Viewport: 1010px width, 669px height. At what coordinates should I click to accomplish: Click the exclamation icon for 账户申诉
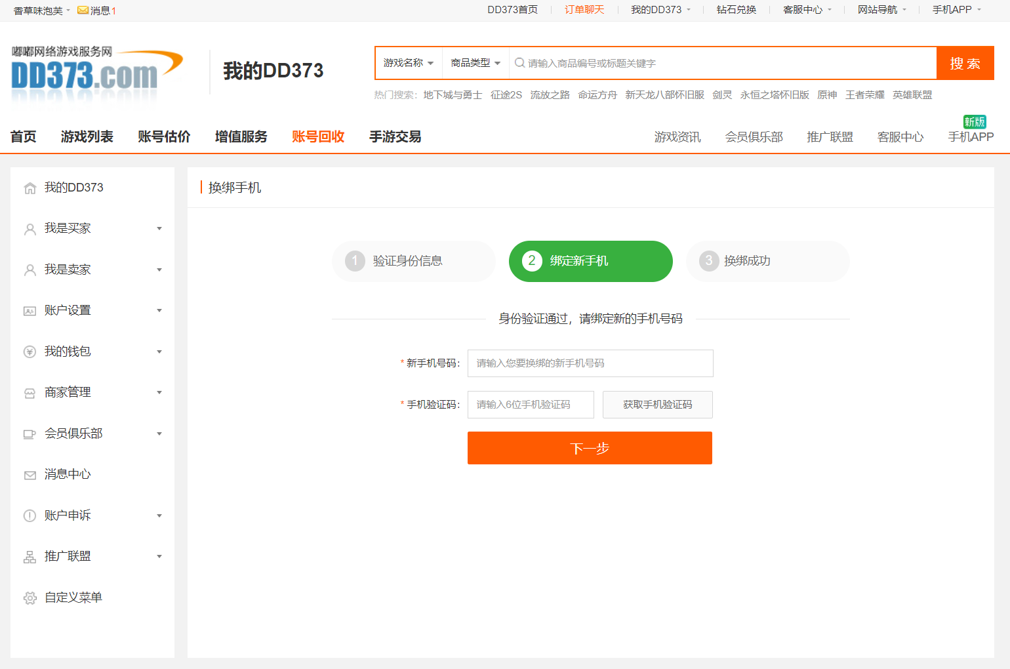point(30,516)
